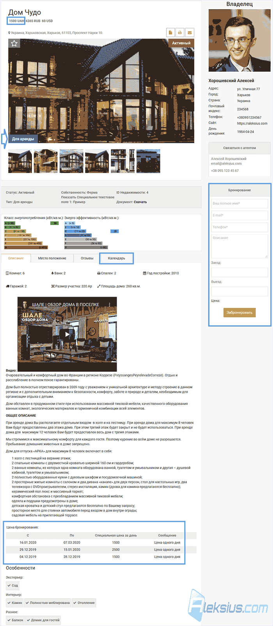
Task: Switch to the Описание tab
Action: (16, 258)
